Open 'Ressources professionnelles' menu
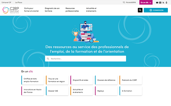 (72, 10)
